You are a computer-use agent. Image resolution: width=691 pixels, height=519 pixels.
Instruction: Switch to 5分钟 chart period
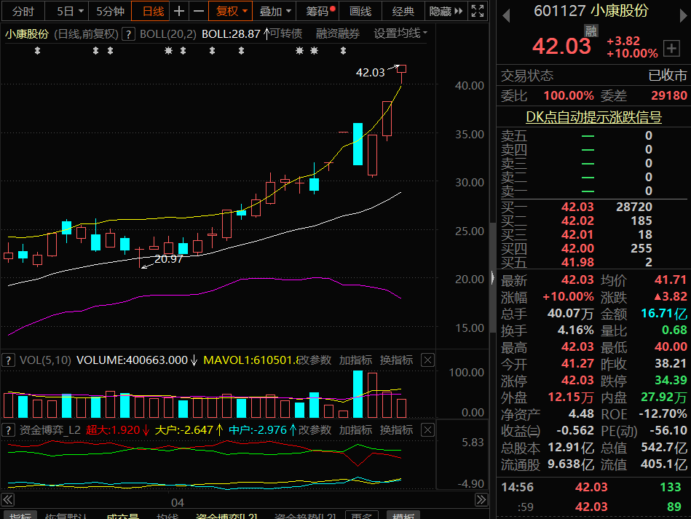pos(110,11)
